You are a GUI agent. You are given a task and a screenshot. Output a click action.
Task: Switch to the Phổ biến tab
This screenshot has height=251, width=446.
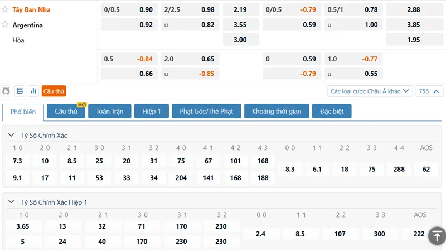click(23, 112)
